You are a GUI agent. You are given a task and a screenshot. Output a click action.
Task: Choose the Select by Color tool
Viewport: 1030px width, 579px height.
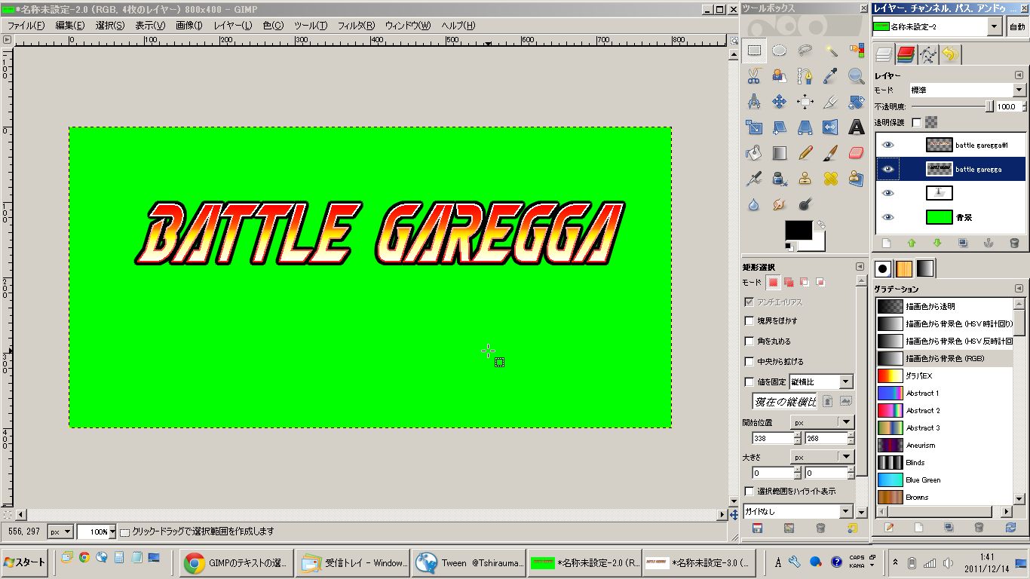point(857,51)
